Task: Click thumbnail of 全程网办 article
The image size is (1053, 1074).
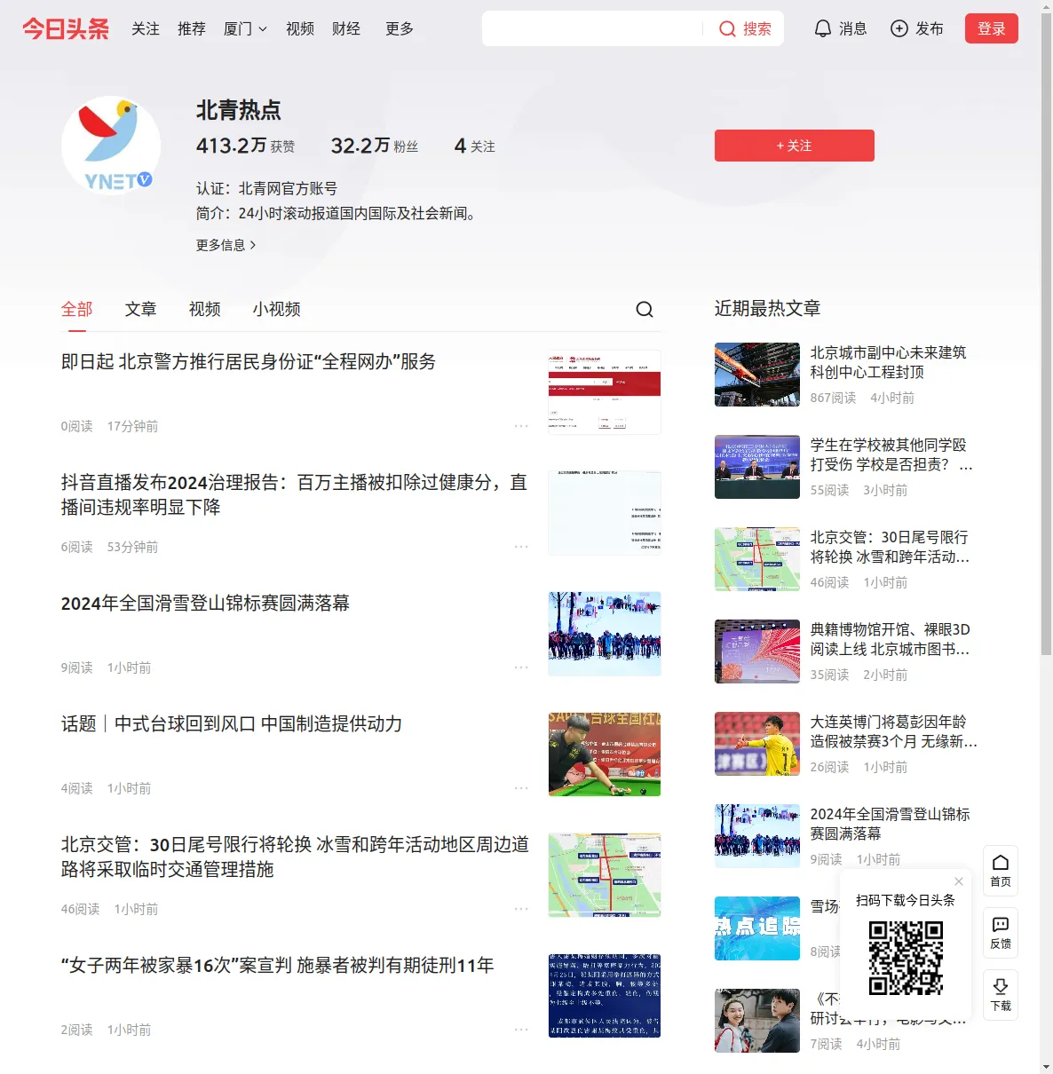Action: click(x=605, y=392)
